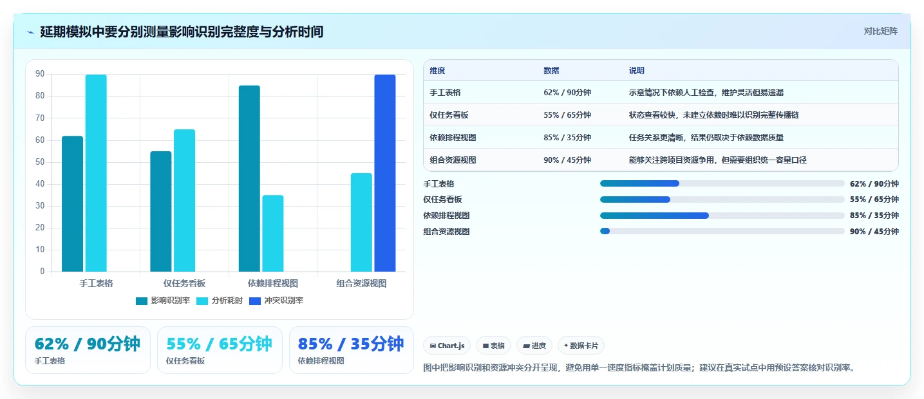
Task: Click the table cell 62% / 90分钟
Action: pos(567,93)
